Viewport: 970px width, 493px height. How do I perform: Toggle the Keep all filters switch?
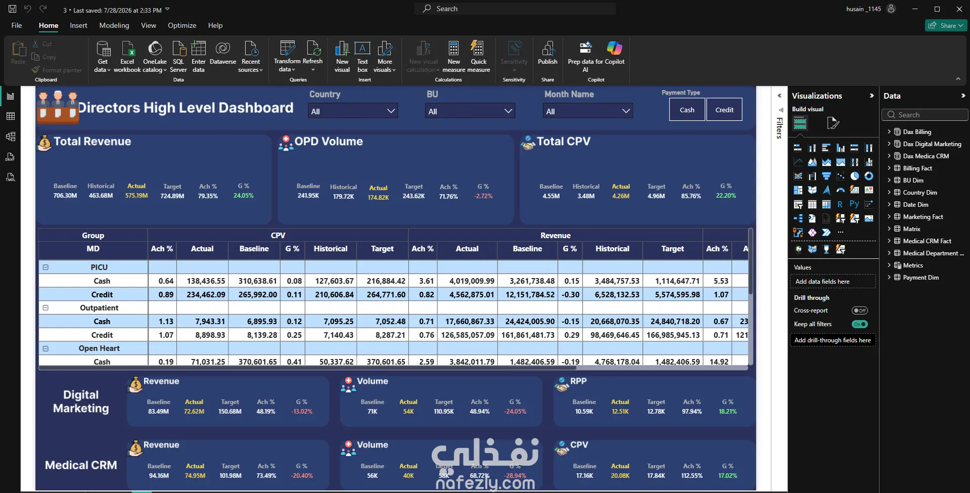859,324
